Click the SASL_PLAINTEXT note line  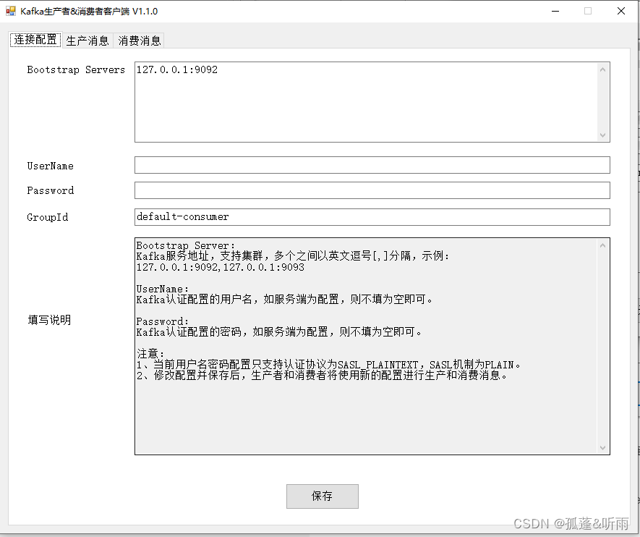(x=328, y=364)
